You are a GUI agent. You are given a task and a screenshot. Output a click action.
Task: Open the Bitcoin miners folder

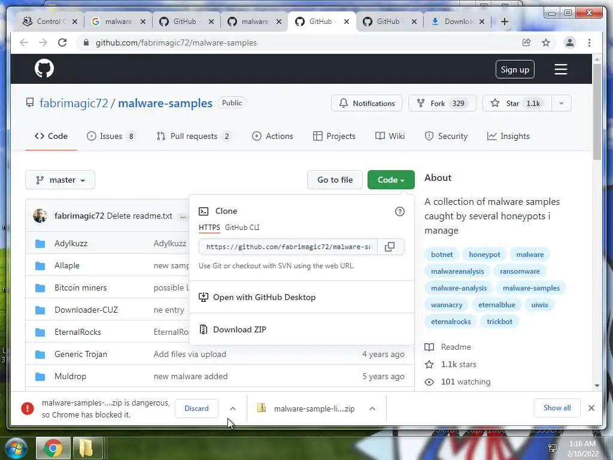(x=81, y=288)
